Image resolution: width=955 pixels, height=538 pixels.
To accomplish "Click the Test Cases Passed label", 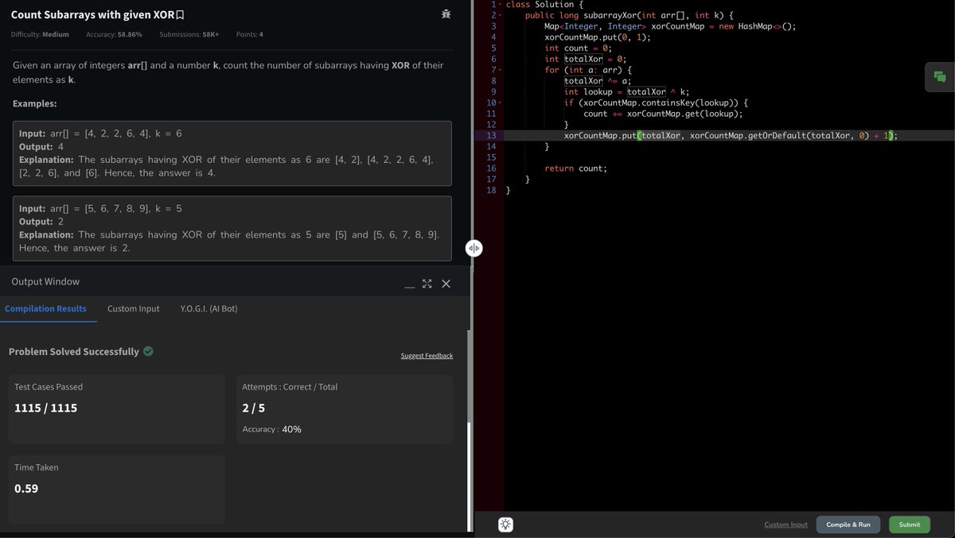I will coord(49,387).
